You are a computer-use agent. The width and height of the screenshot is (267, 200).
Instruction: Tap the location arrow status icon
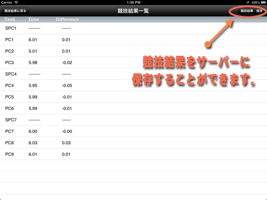pyautogui.click(x=248, y=2)
